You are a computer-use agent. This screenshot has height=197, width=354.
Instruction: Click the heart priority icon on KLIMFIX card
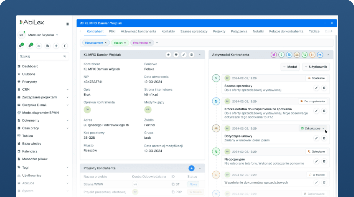pos(176,55)
